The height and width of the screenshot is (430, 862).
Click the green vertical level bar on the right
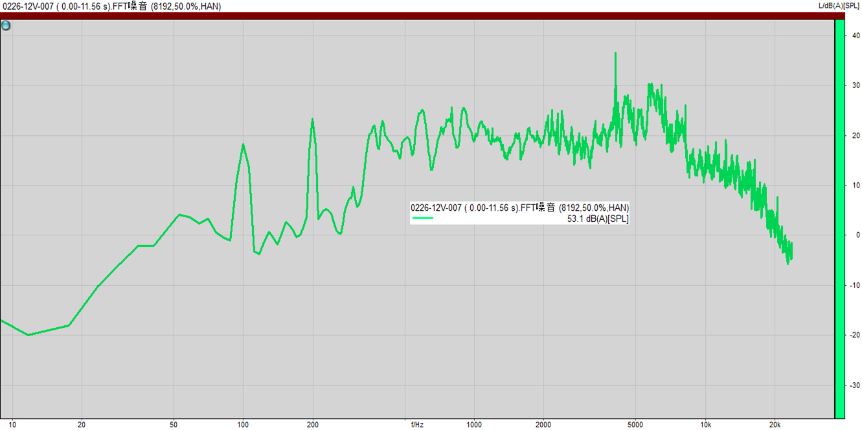pos(839,219)
